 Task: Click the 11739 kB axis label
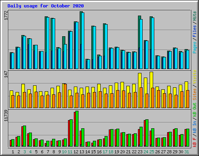pos(6,116)
